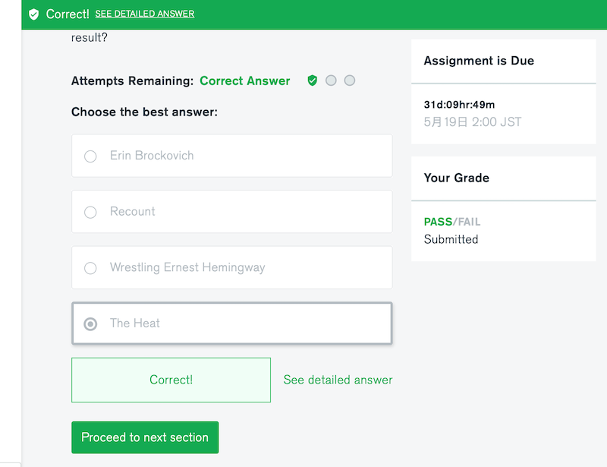Click the PASS grade label

(x=438, y=222)
